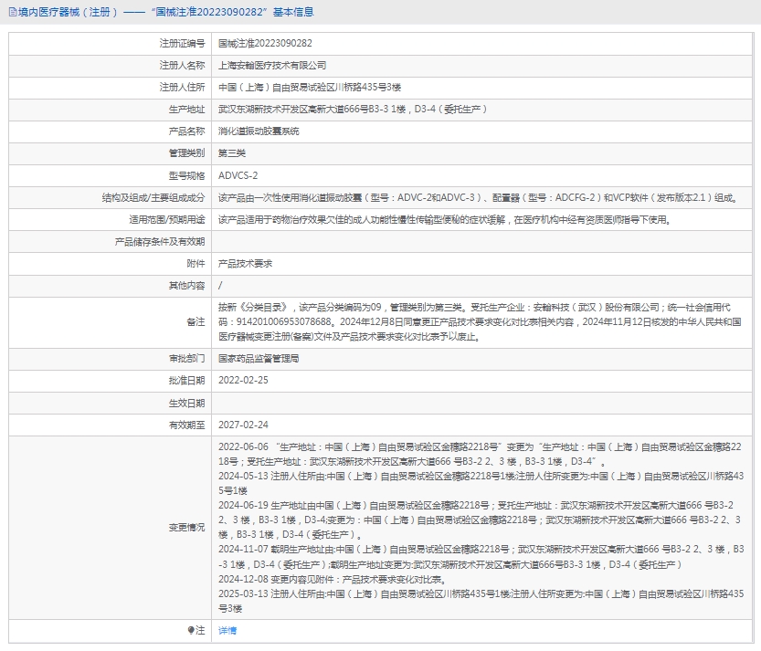Screen dimensions: 761x651
Task: Open the 详情 details link
Action: 227,630
